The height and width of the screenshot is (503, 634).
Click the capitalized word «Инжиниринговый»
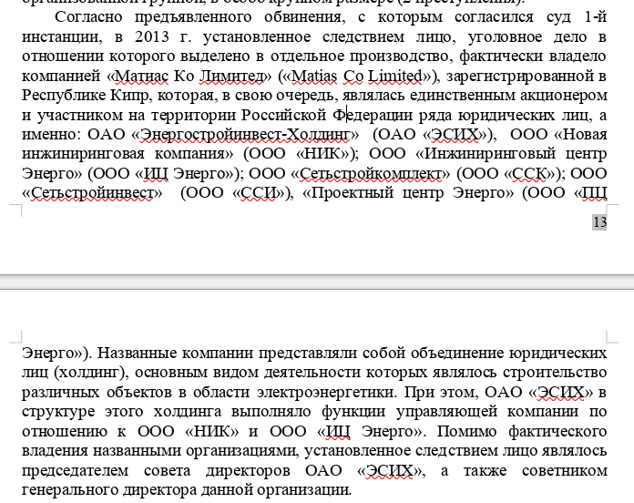(x=490, y=154)
